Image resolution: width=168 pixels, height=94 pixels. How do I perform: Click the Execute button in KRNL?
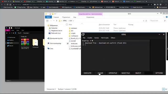coord(87,73)
